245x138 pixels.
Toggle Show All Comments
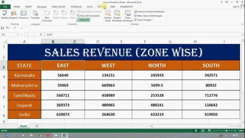tap(88, 16)
